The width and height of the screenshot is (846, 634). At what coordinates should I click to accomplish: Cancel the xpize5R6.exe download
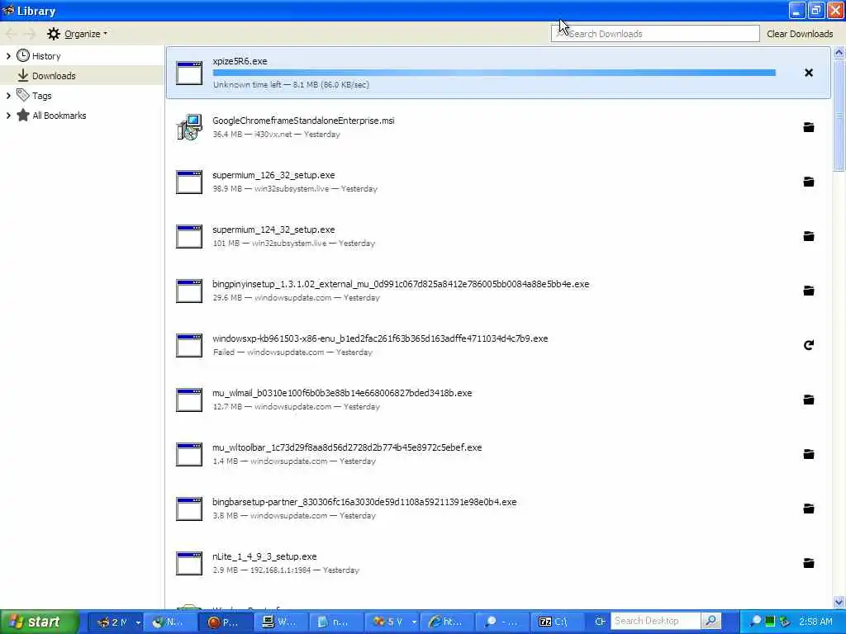click(808, 73)
